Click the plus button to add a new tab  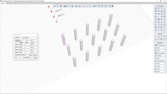click(x=7, y=3)
